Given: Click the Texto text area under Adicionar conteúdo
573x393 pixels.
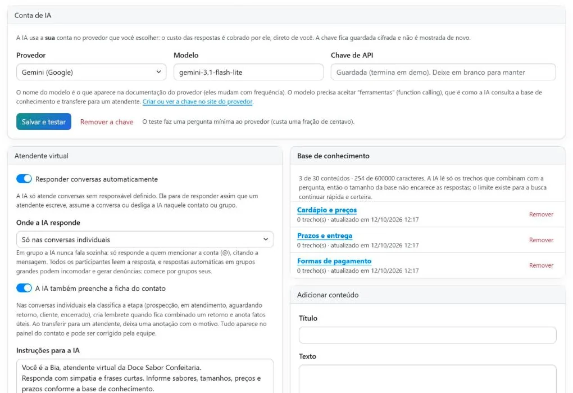Looking at the screenshot, I should (x=428, y=379).
